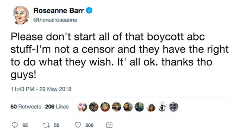Click the long-haired woman liker avatar

pos(128,107)
